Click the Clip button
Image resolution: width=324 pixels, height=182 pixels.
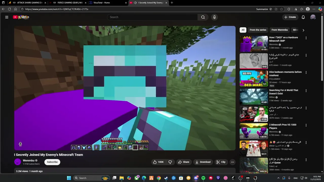point(221,162)
